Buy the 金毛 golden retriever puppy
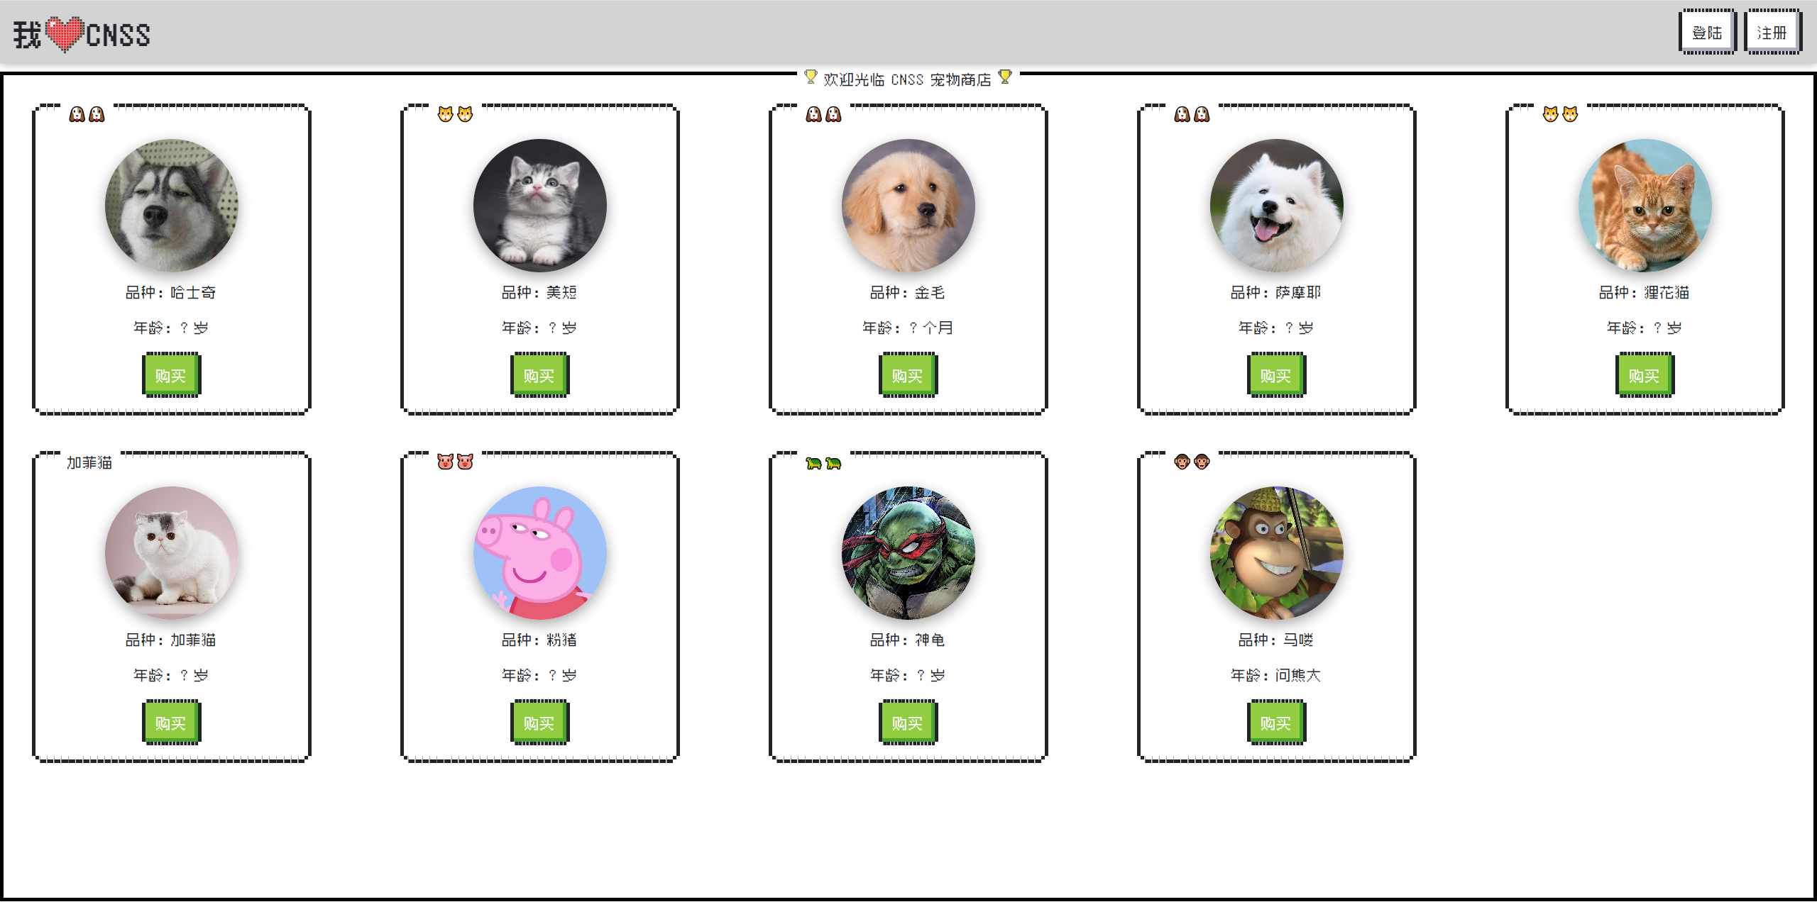 click(x=908, y=375)
